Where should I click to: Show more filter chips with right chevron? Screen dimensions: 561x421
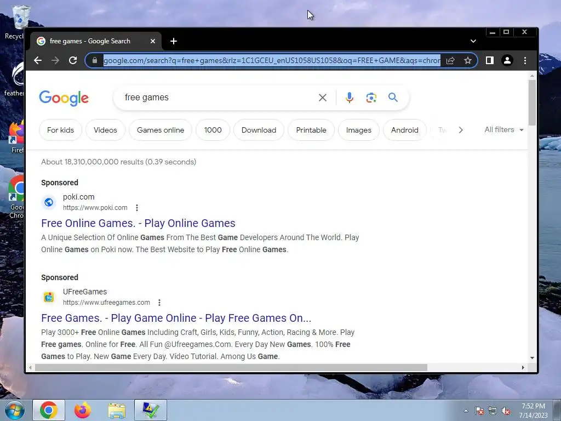click(x=461, y=130)
